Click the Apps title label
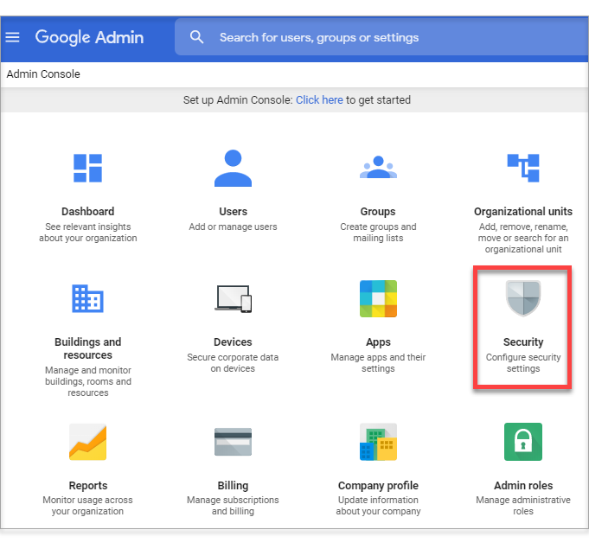589x549 pixels. (378, 342)
